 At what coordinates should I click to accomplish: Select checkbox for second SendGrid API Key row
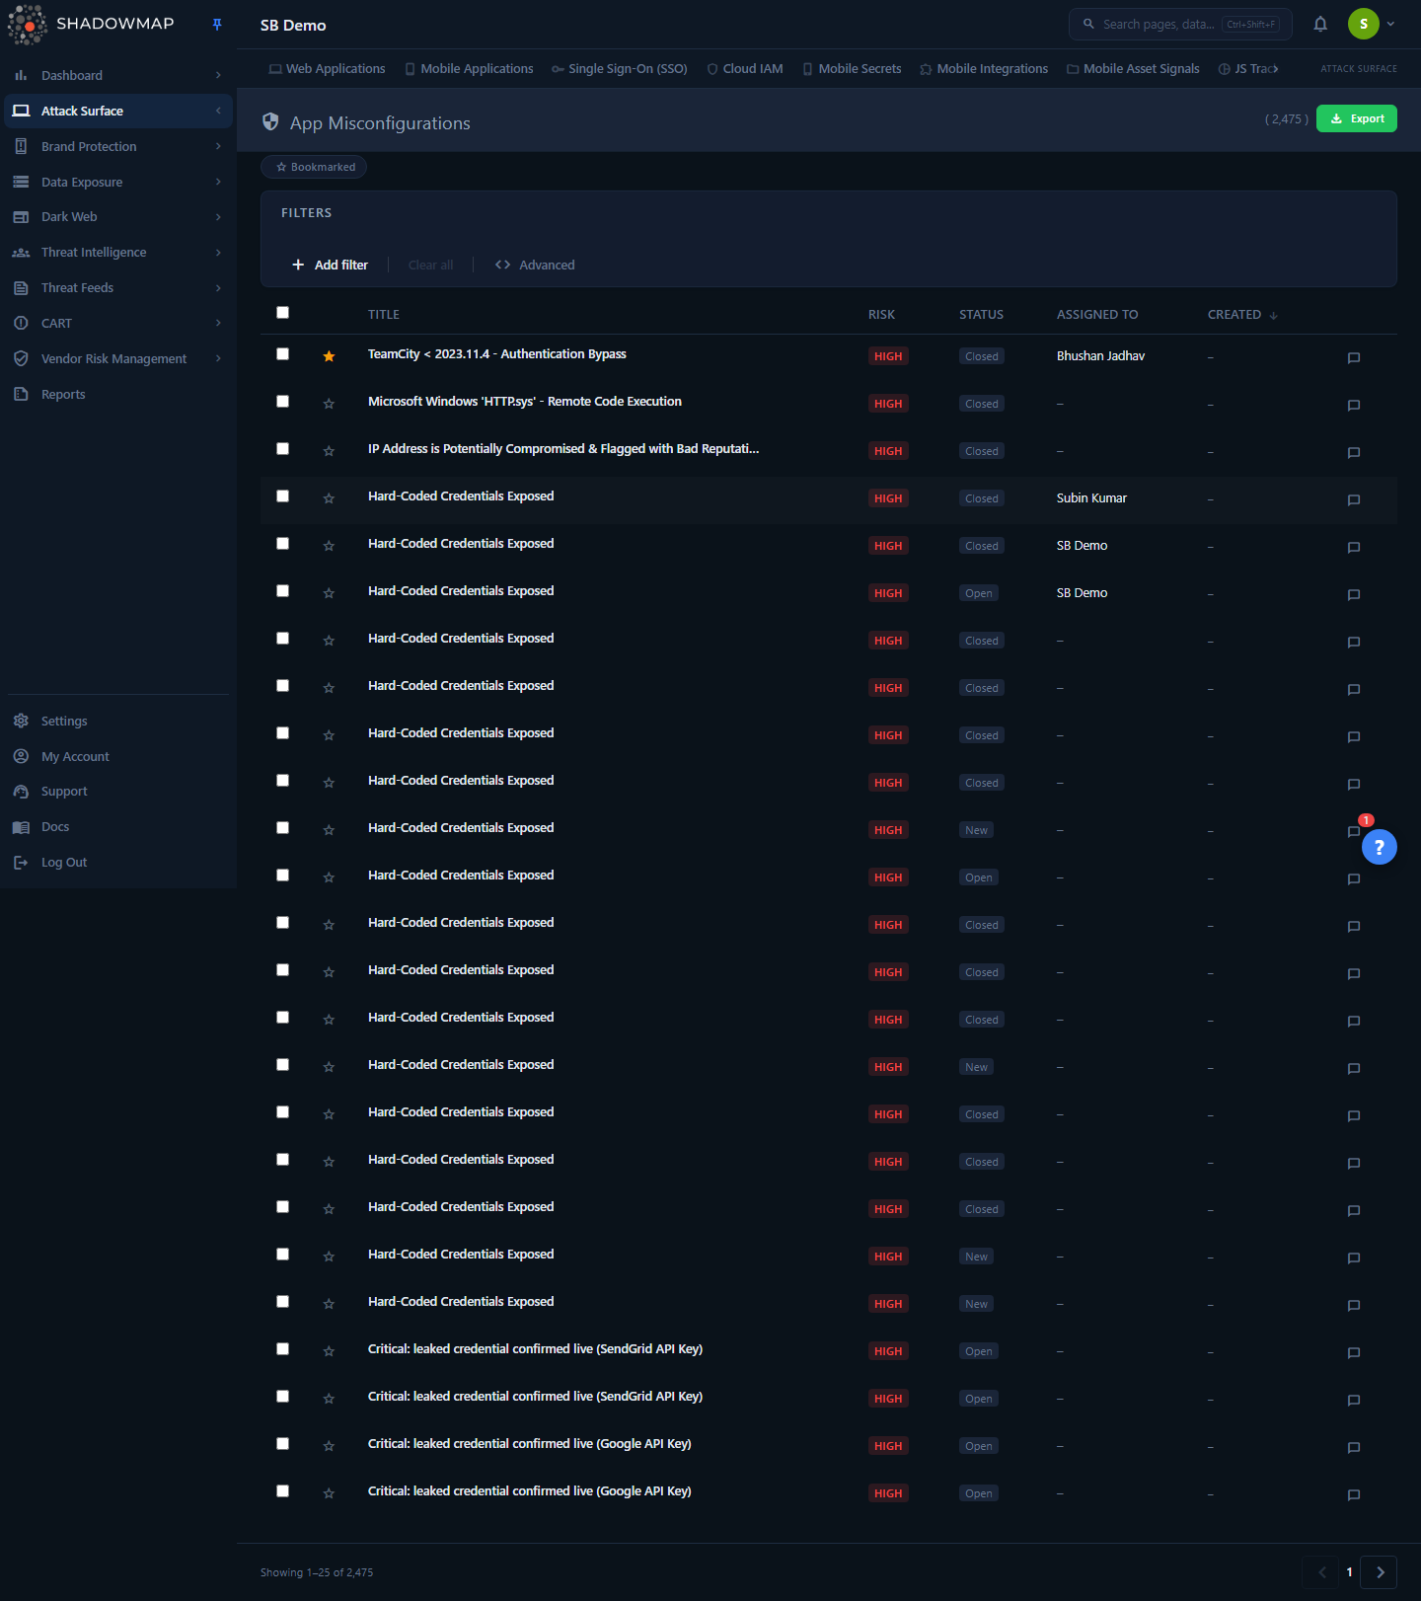click(283, 1397)
